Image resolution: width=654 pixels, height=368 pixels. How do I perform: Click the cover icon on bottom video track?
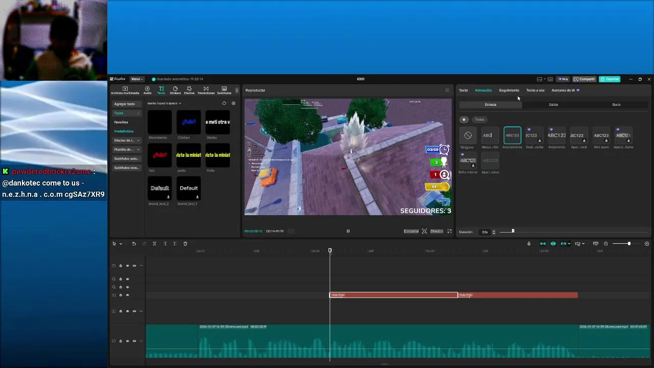point(114,341)
